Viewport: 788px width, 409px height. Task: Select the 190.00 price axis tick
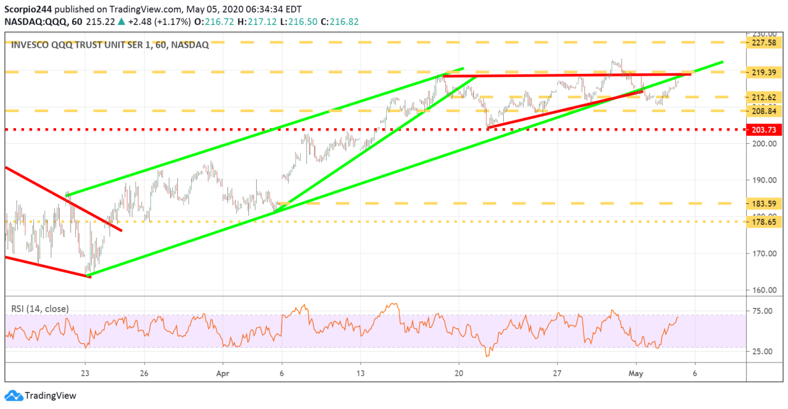point(765,180)
